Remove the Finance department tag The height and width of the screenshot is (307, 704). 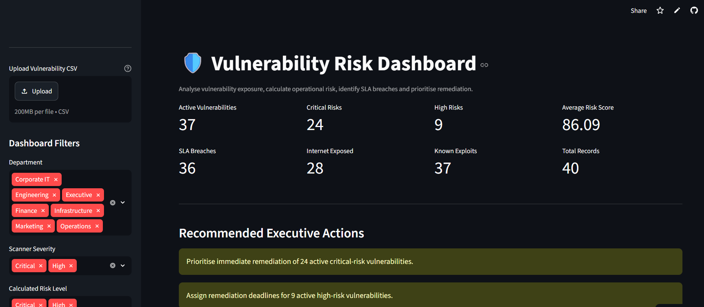pos(43,211)
